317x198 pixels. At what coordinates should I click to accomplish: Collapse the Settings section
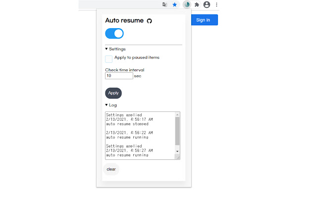[115, 49]
